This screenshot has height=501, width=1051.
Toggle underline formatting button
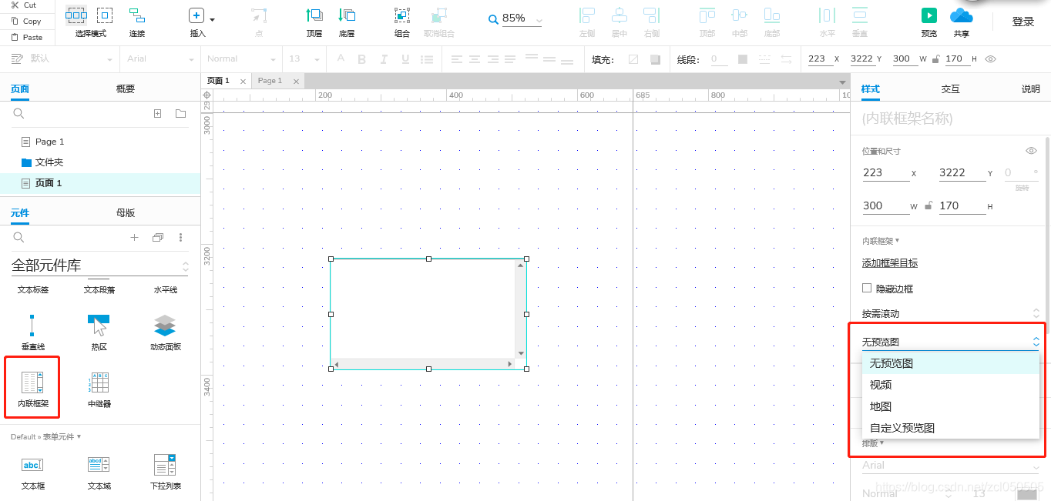[405, 59]
